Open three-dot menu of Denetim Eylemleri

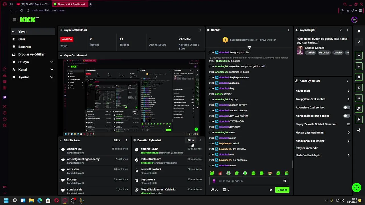(x=200, y=140)
